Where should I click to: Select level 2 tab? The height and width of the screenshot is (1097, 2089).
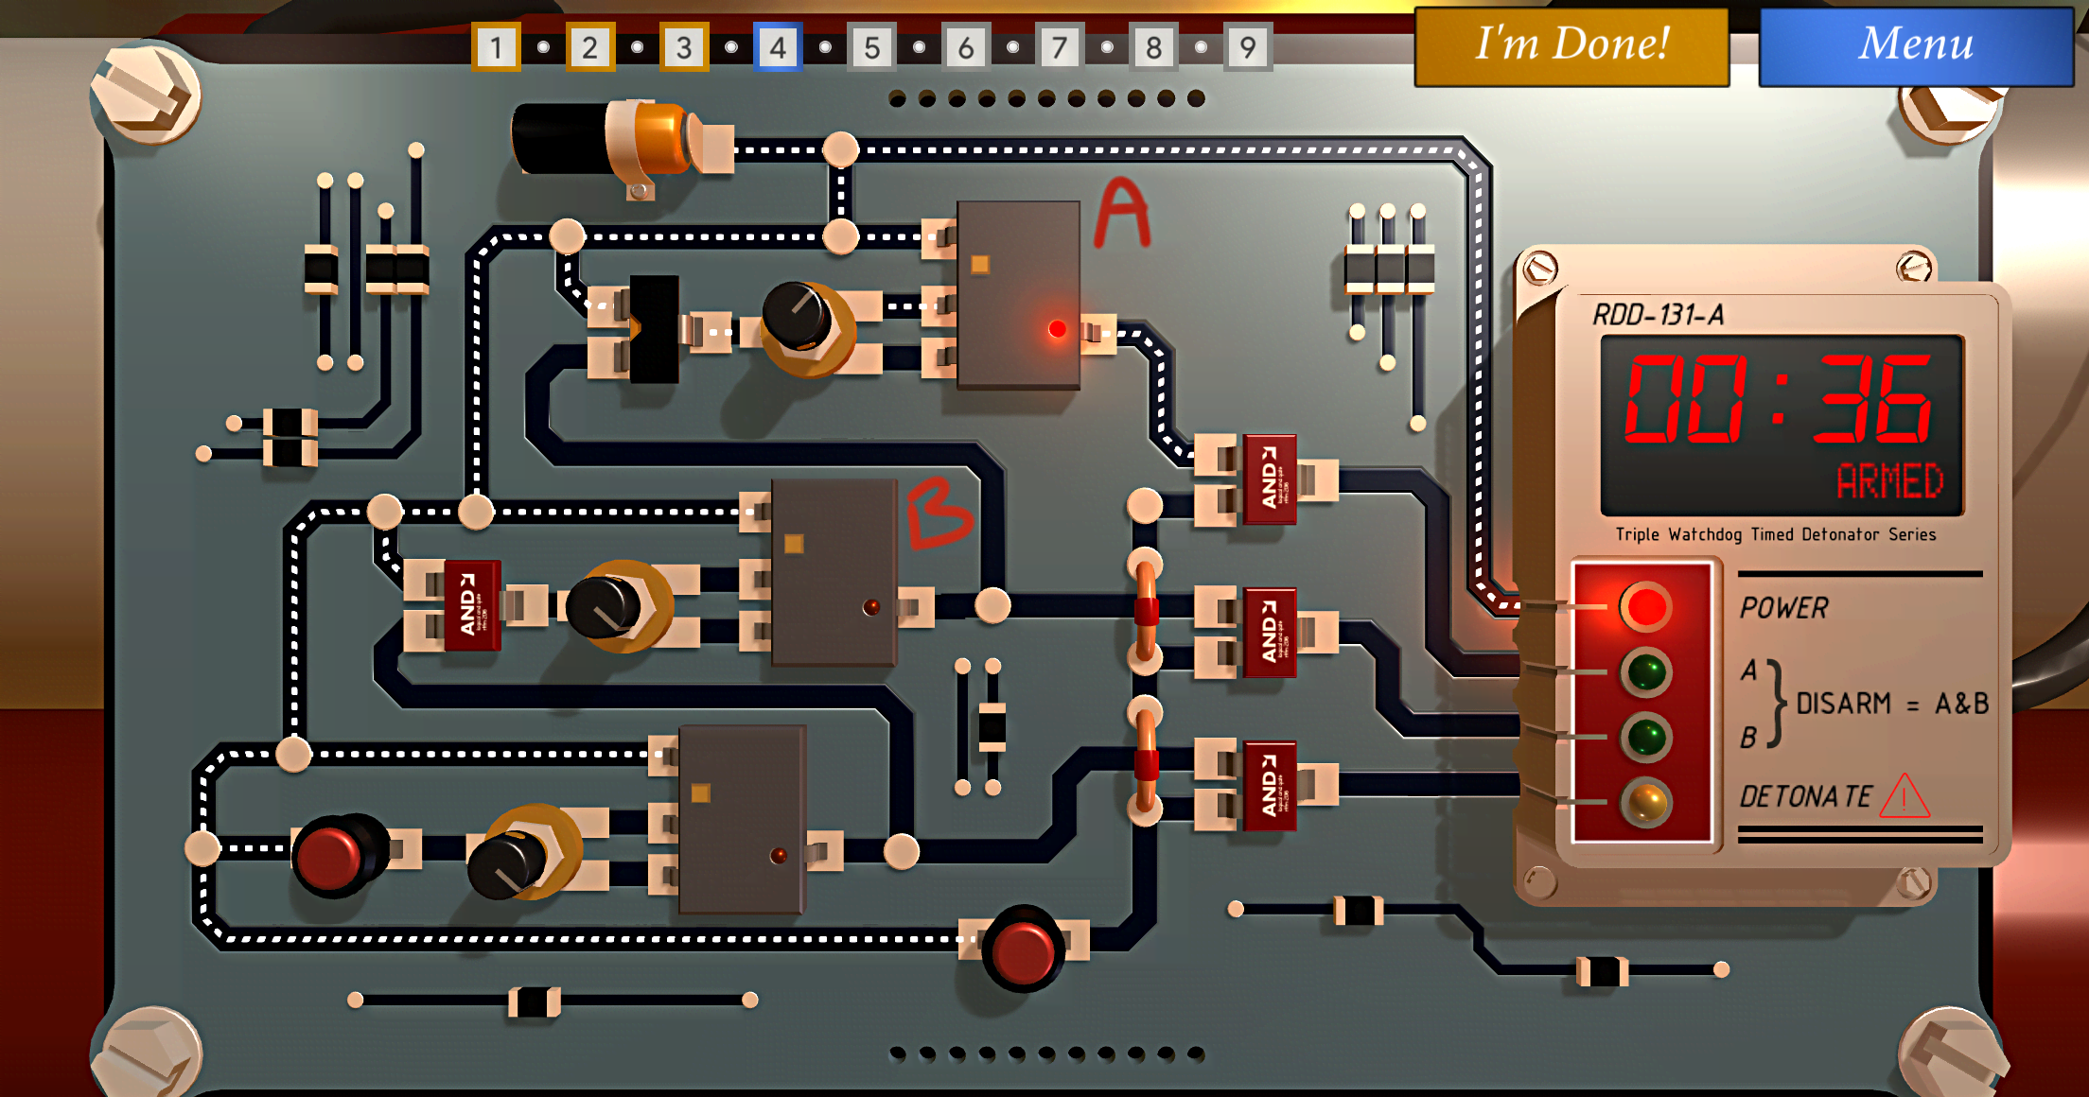[590, 47]
